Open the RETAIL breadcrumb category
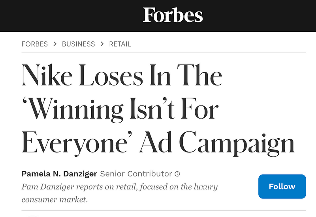The width and height of the screenshot is (316, 217). point(120,44)
